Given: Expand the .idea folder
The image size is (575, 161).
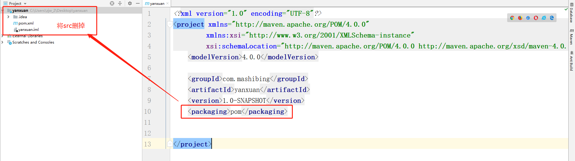Looking at the screenshot, I should point(8,17).
